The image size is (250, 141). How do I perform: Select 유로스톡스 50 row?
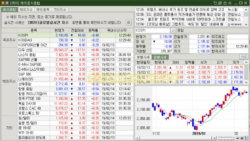[x=75, y=113]
